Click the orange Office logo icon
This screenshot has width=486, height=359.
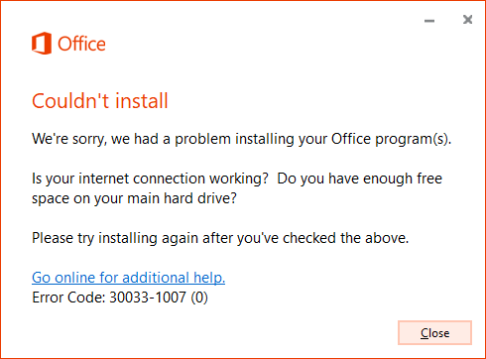(42, 44)
